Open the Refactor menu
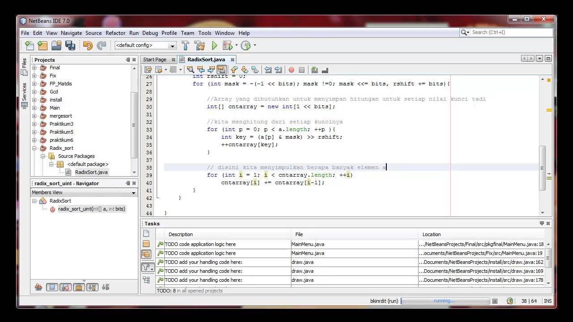The image size is (573, 322). click(x=115, y=33)
